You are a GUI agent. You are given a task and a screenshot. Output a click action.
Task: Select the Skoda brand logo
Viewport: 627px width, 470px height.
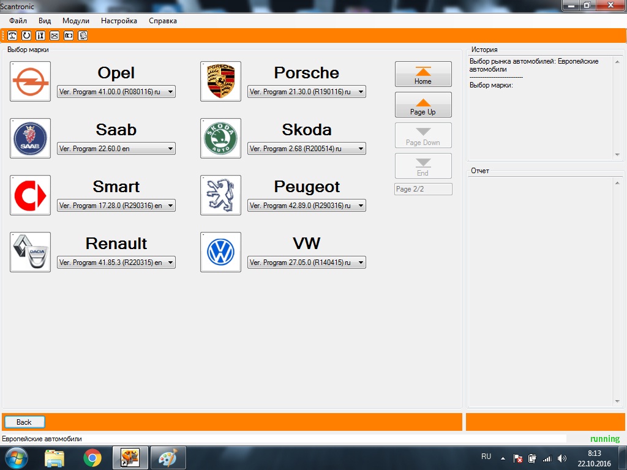pos(220,138)
